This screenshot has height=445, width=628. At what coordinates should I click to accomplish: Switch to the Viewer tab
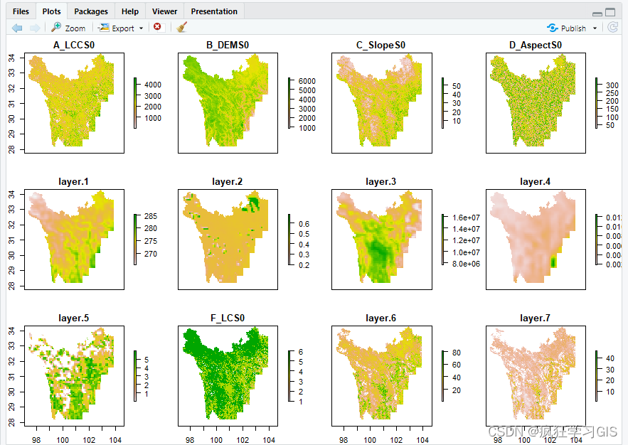pyautogui.click(x=164, y=11)
